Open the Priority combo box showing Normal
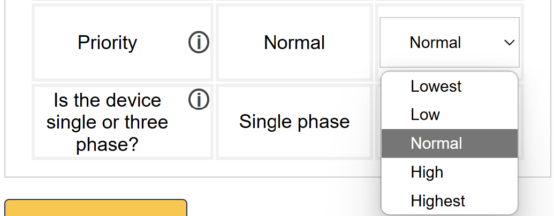 449,43
